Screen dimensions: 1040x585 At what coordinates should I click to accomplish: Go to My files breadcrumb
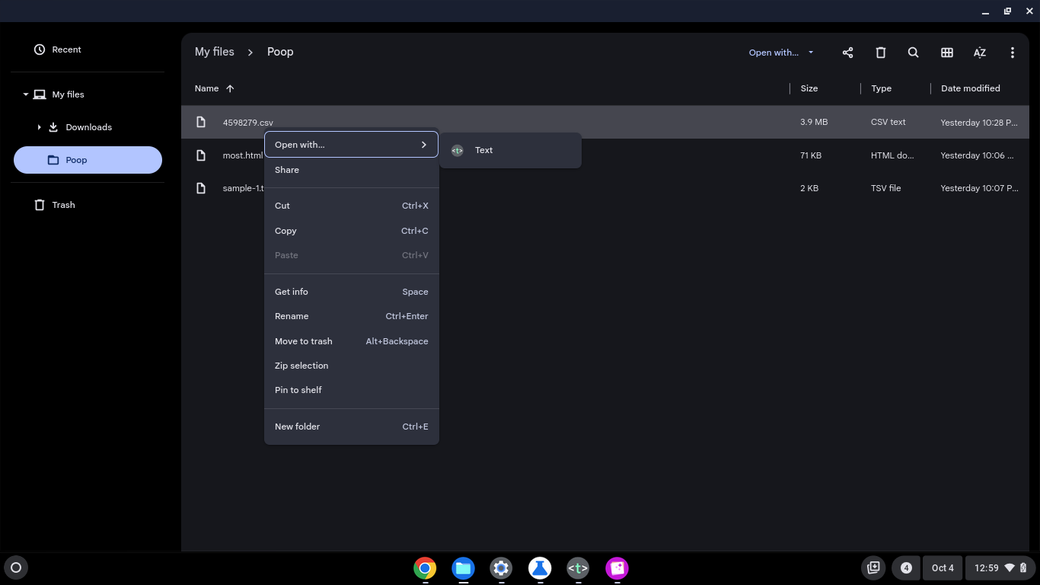pyautogui.click(x=214, y=52)
